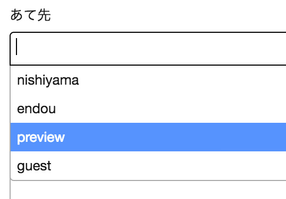Set preview as the あて先 recipient
Image resolution: width=286 pixels, height=199 pixels.
coord(148,137)
